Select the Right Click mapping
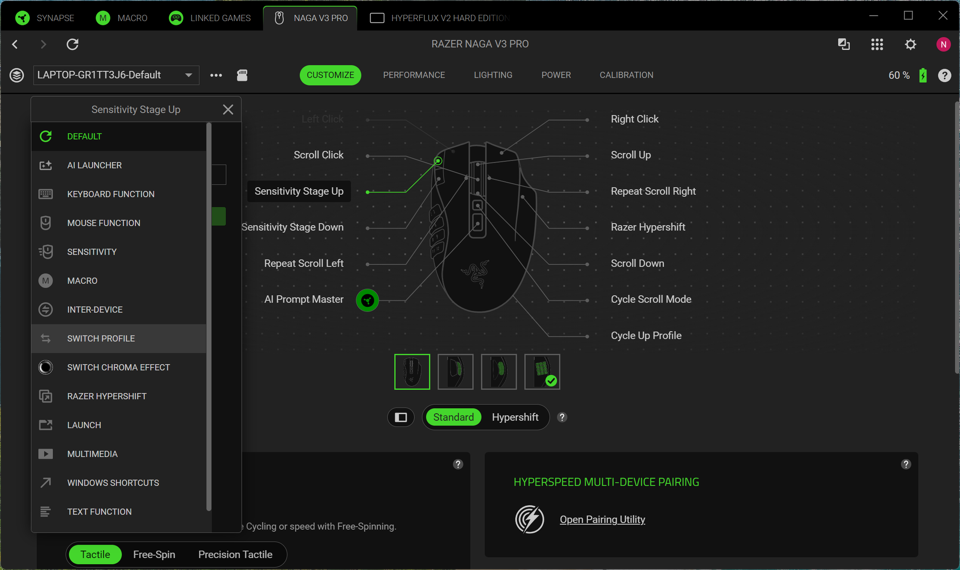960x570 pixels. coord(634,119)
